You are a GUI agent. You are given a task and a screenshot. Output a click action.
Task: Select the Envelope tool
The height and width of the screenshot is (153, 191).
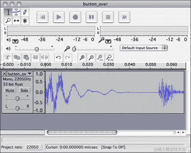coord(16,12)
